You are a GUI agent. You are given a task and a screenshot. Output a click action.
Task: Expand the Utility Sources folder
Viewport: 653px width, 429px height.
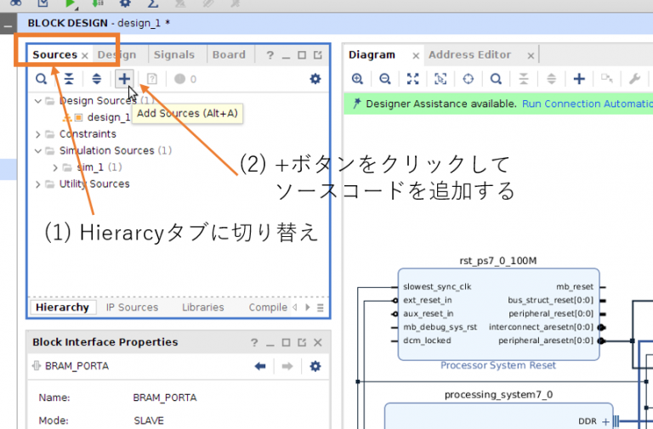pos(38,184)
